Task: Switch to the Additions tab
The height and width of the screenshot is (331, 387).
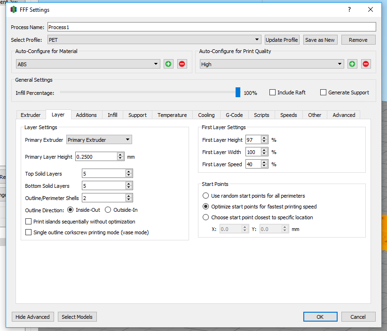Action: click(x=86, y=115)
